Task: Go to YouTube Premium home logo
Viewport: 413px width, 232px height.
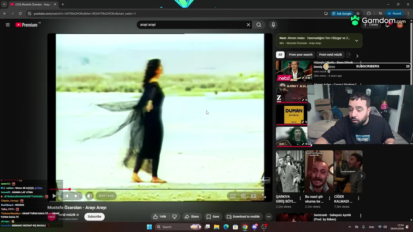Action: pos(26,25)
